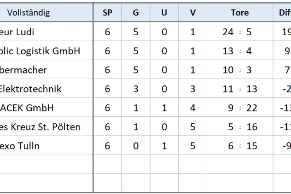Select the goals cell showing 13 : 4

[x=240, y=51]
